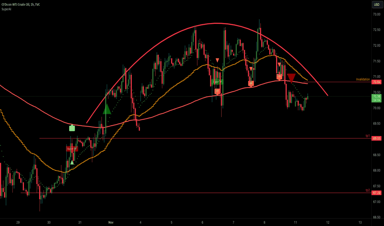
Task: Click the 13 date on time axis
Action: tap(360, 222)
